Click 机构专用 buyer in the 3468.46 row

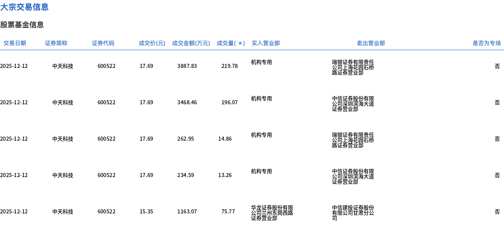click(262, 99)
